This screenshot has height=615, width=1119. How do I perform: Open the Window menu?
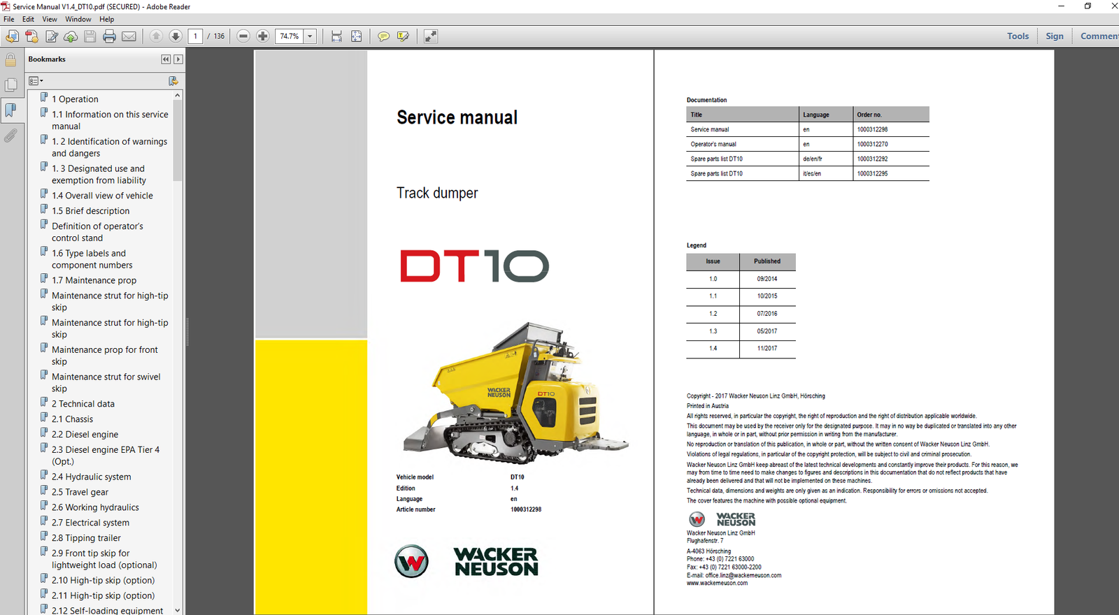tap(78, 19)
